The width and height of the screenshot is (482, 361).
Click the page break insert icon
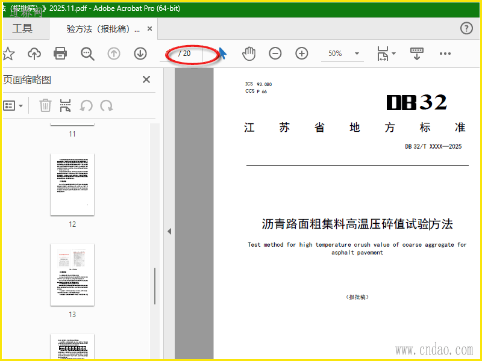(65, 105)
